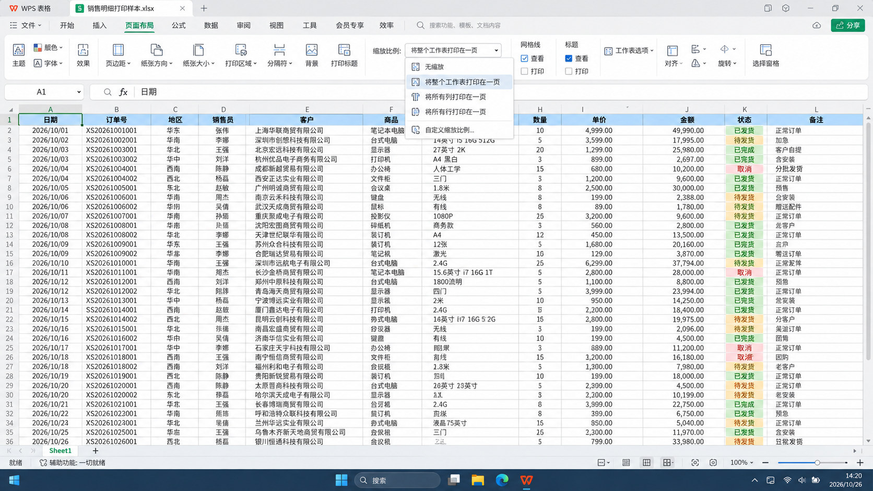Click the cloud sync icon near 分享
The height and width of the screenshot is (491, 873).
817,25
